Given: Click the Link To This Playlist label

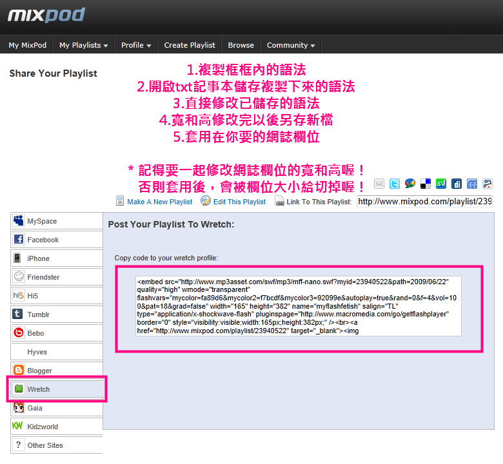Looking at the screenshot, I should [x=319, y=202].
